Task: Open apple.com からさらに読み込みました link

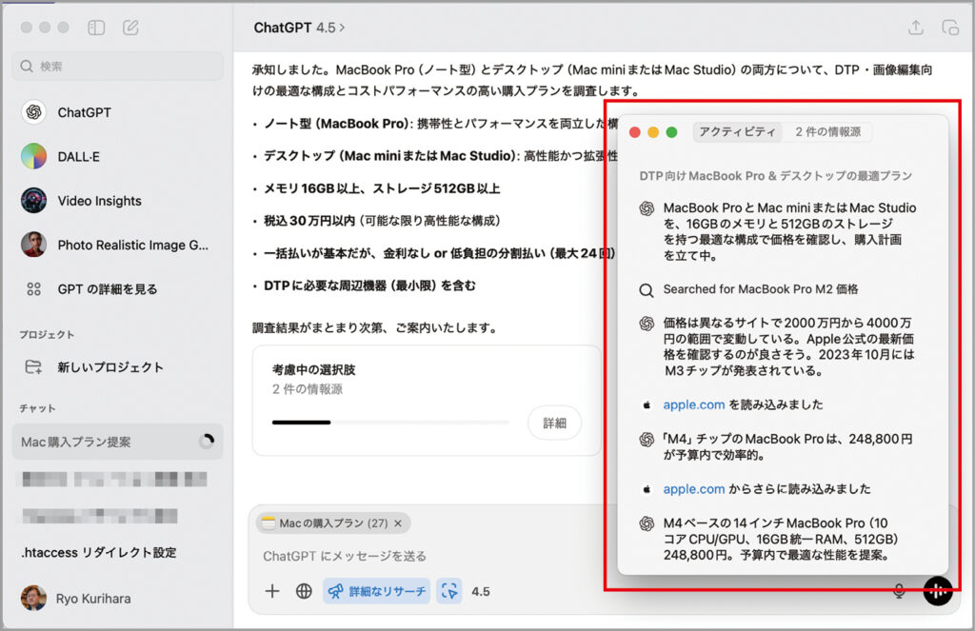Action: 694,489
